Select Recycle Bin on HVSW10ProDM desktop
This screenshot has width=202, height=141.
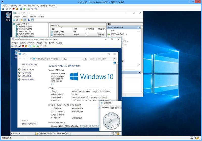point(8,16)
